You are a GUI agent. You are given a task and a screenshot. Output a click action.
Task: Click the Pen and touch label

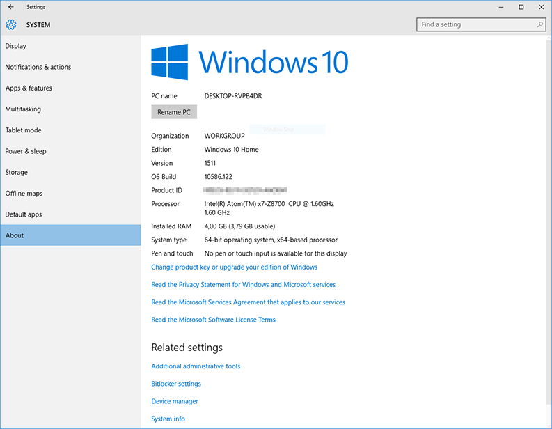coord(172,253)
